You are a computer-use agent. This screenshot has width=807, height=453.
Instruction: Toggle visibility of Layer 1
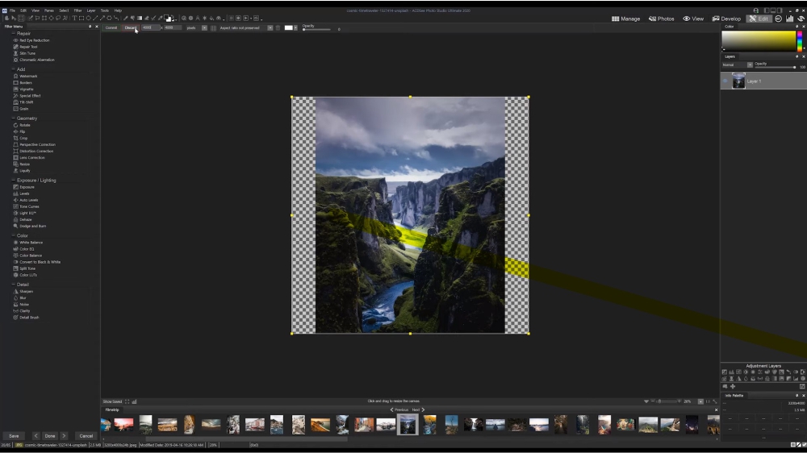725,81
